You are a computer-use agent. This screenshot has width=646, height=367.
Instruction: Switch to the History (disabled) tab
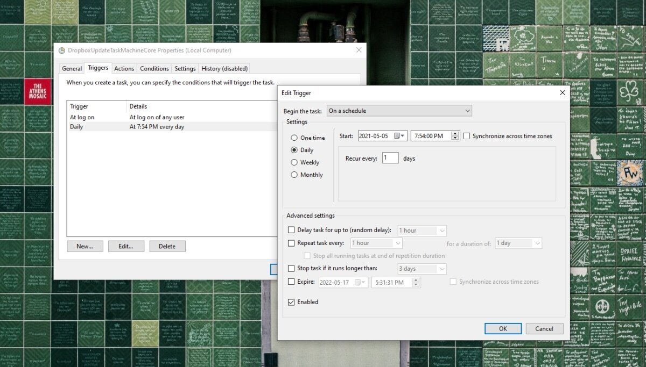224,68
